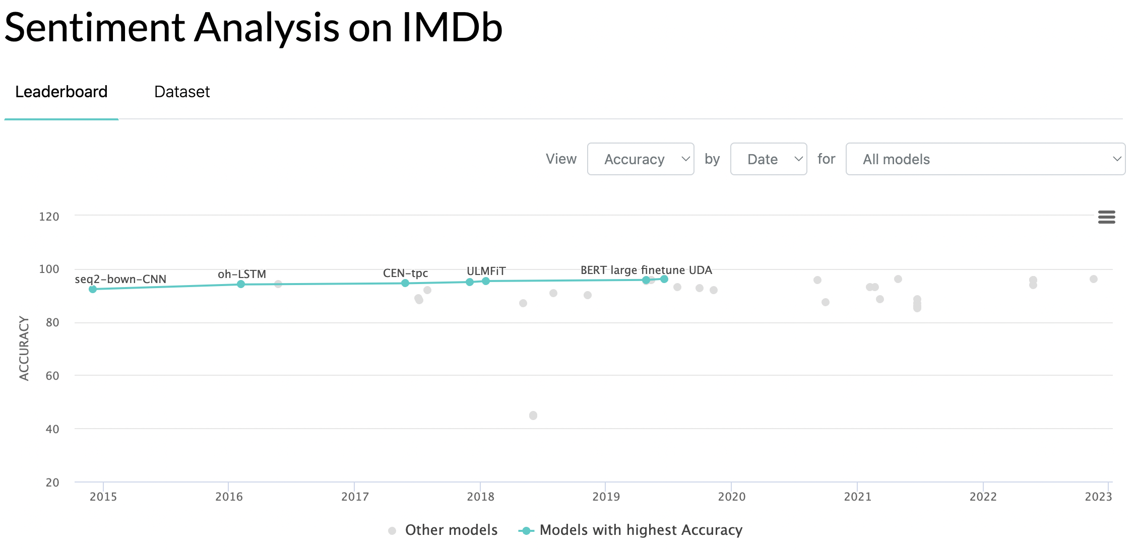Toggle Models with highest Accuracy legend
The image size is (1138, 552).
click(x=630, y=530)
